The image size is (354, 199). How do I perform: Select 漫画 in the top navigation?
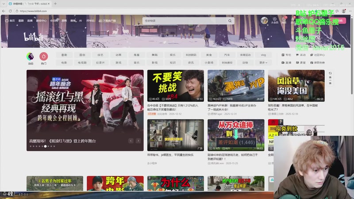(64, 20)
